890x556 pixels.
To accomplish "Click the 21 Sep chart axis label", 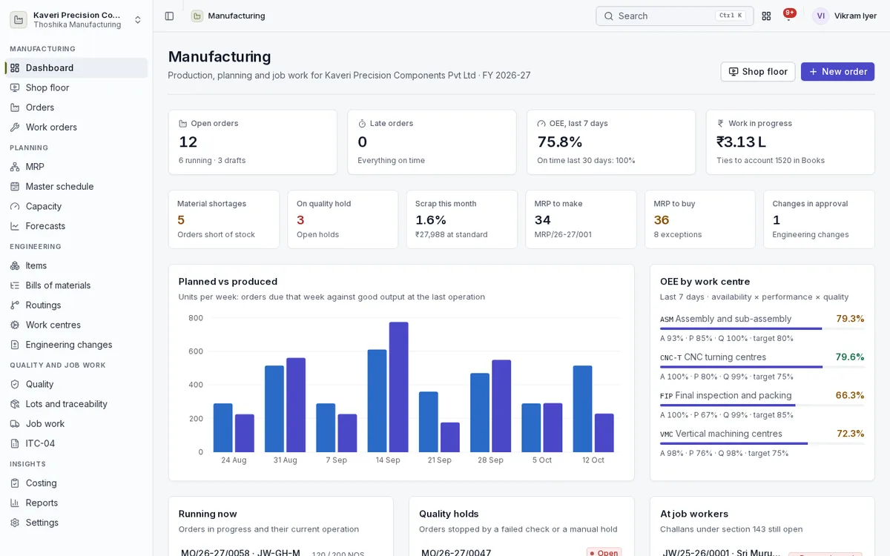I will pyautogui.click(x=439, y=460).
